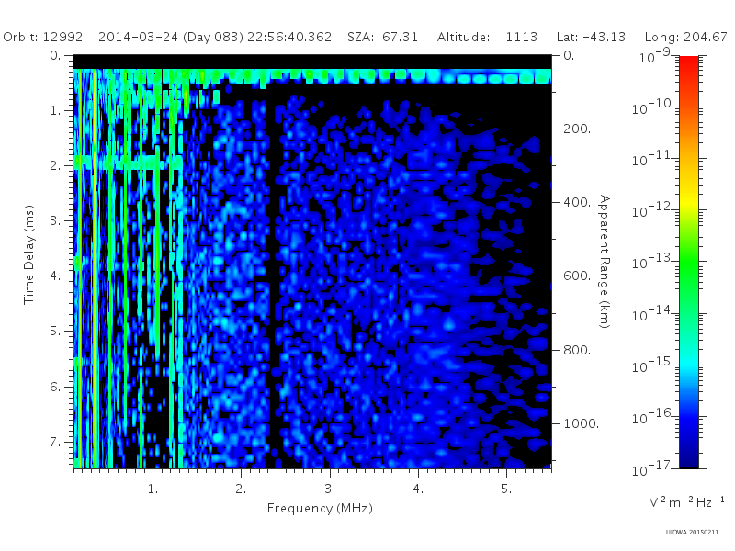Viewport: 735px width, 551px height.
Task: Click the Time Delay (ms) axis label
Action: [29, 254]
